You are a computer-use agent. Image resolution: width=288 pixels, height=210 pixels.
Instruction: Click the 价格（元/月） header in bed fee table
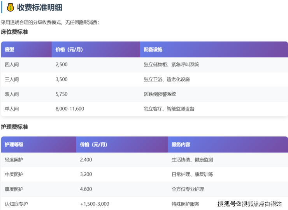click(69, 50)
